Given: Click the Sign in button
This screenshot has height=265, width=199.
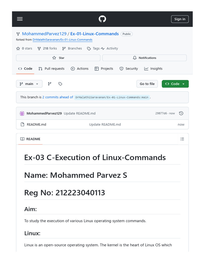Looking at the screenshot, I should [180, 19].
